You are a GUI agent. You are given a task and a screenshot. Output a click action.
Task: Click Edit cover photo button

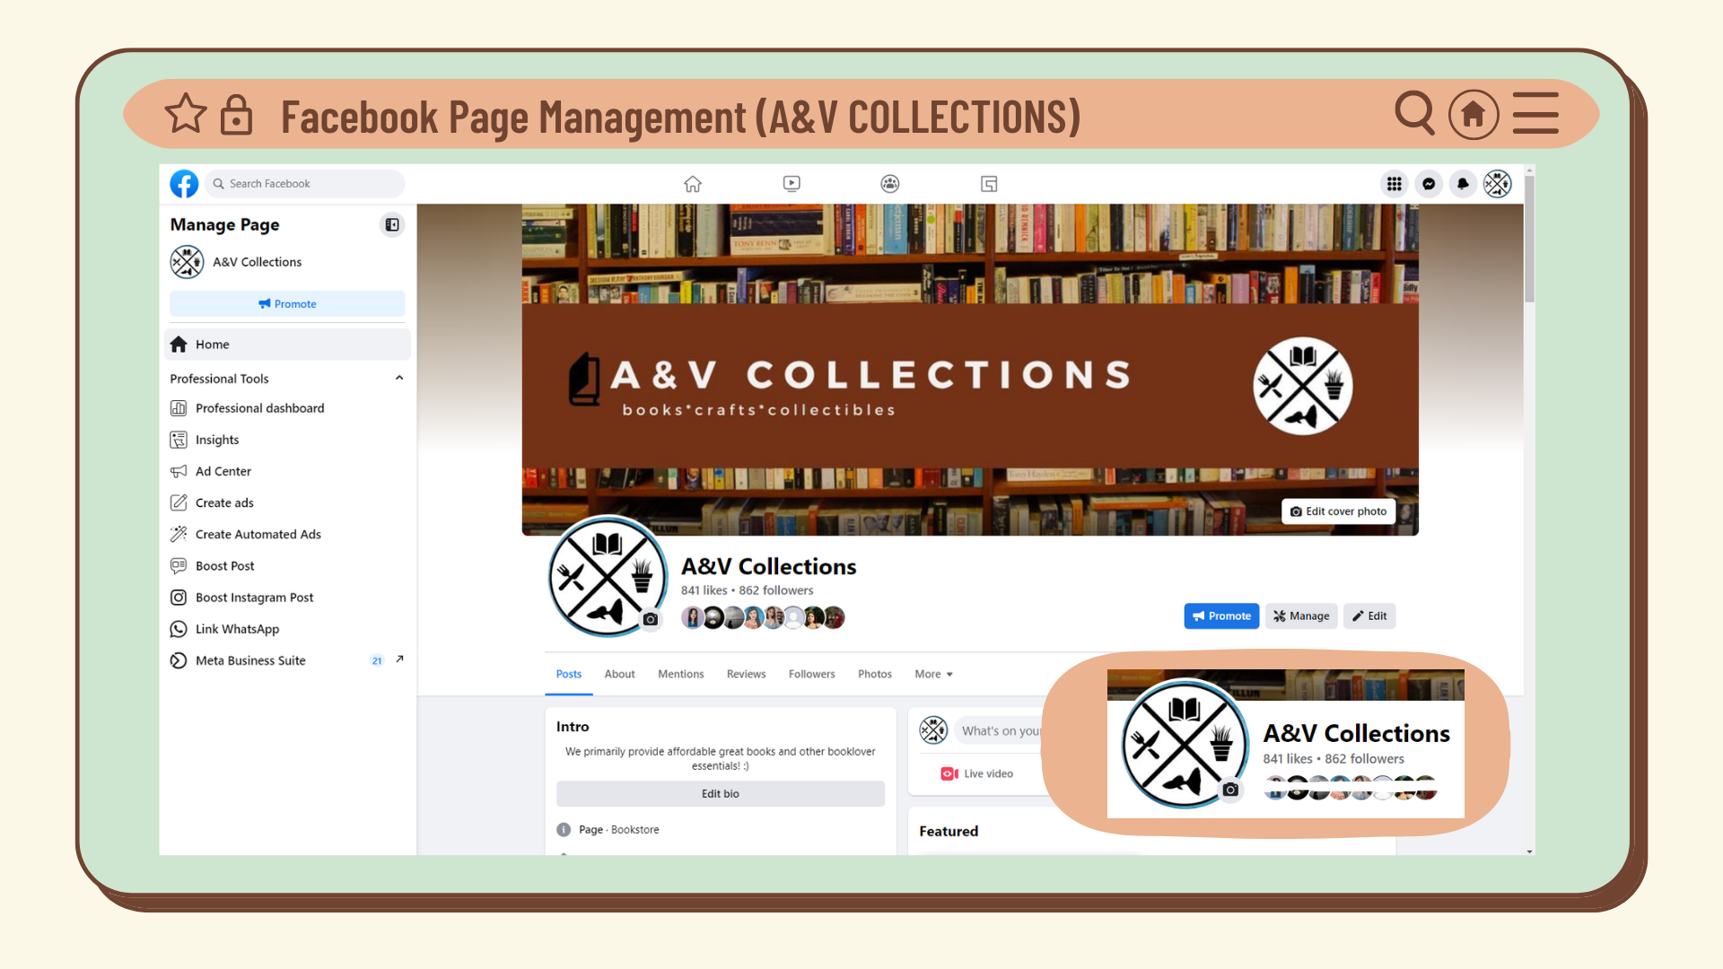pyautogui.click(x=1338, y=511)
